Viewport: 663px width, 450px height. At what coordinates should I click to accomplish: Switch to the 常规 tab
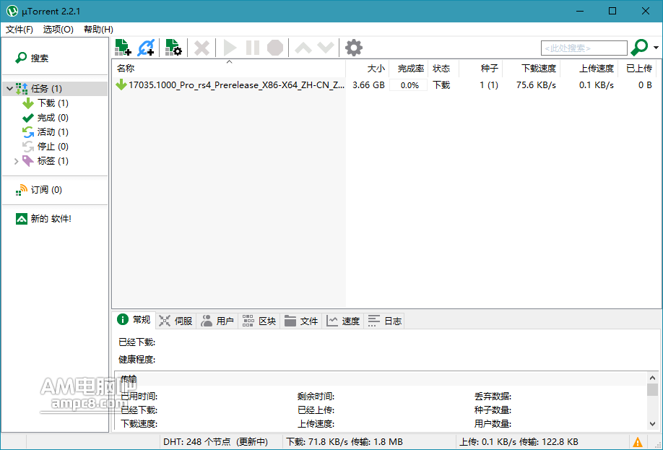point(134,320)
